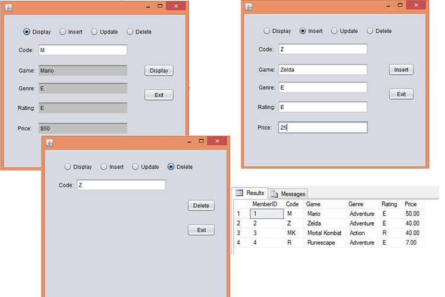Viewport: 445px width, 297px height.
Task: Select the 50.00 price cell
Action: coord(412,214)
